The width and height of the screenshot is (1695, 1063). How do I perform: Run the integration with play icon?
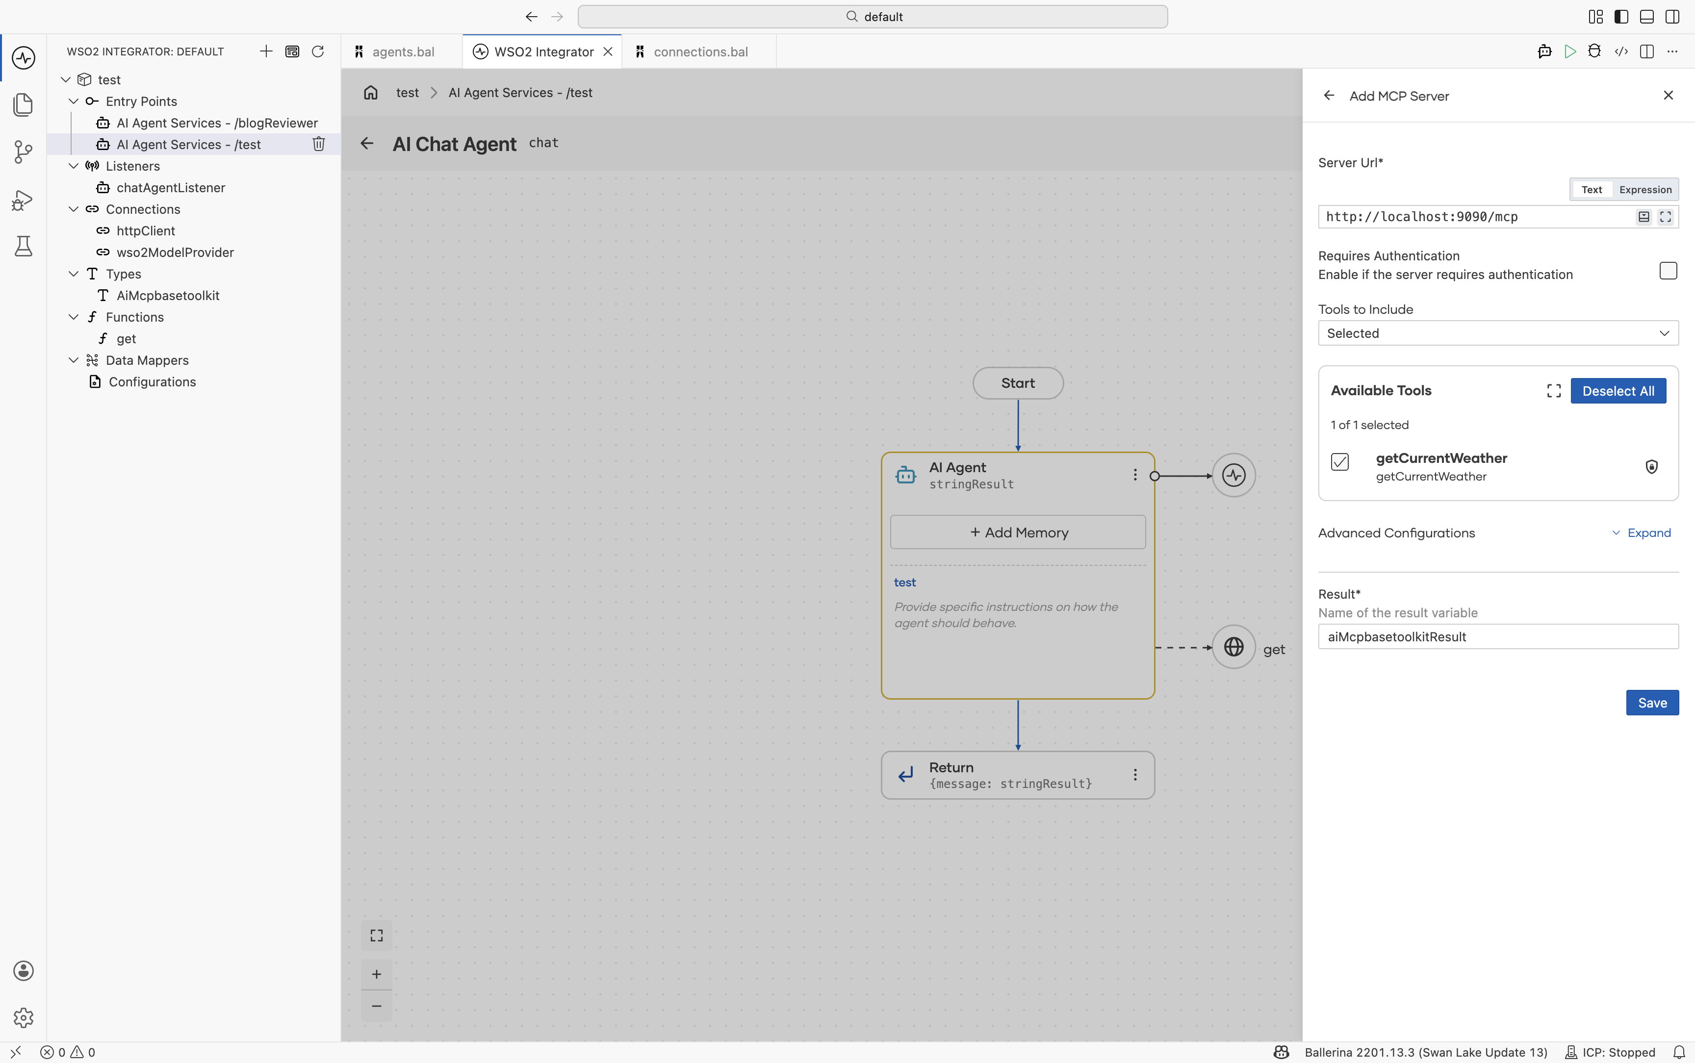[x=1570, y=51]
